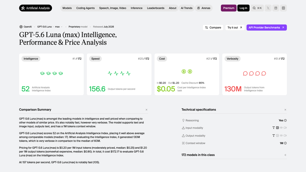Screen dimensions: 306x172
Task: Open search with the magnifier button
Action: (x=257, y=8)
